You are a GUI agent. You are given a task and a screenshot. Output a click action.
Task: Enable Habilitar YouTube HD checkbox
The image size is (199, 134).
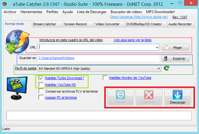tap(41, 85)
